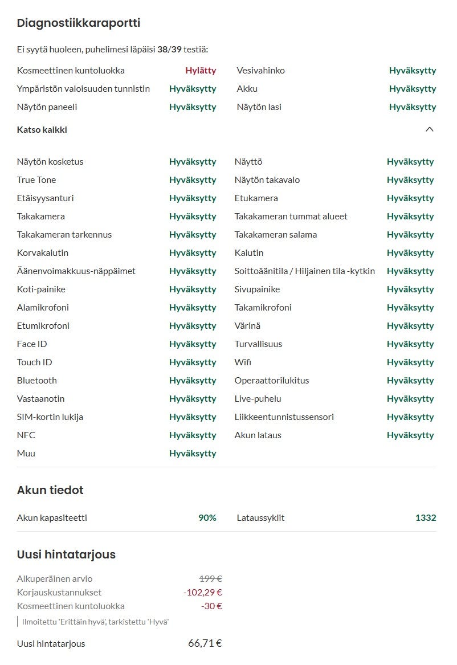Screen dimensions: 457x665
Task: Click the Touch ID test row
Action: [35, 362]
